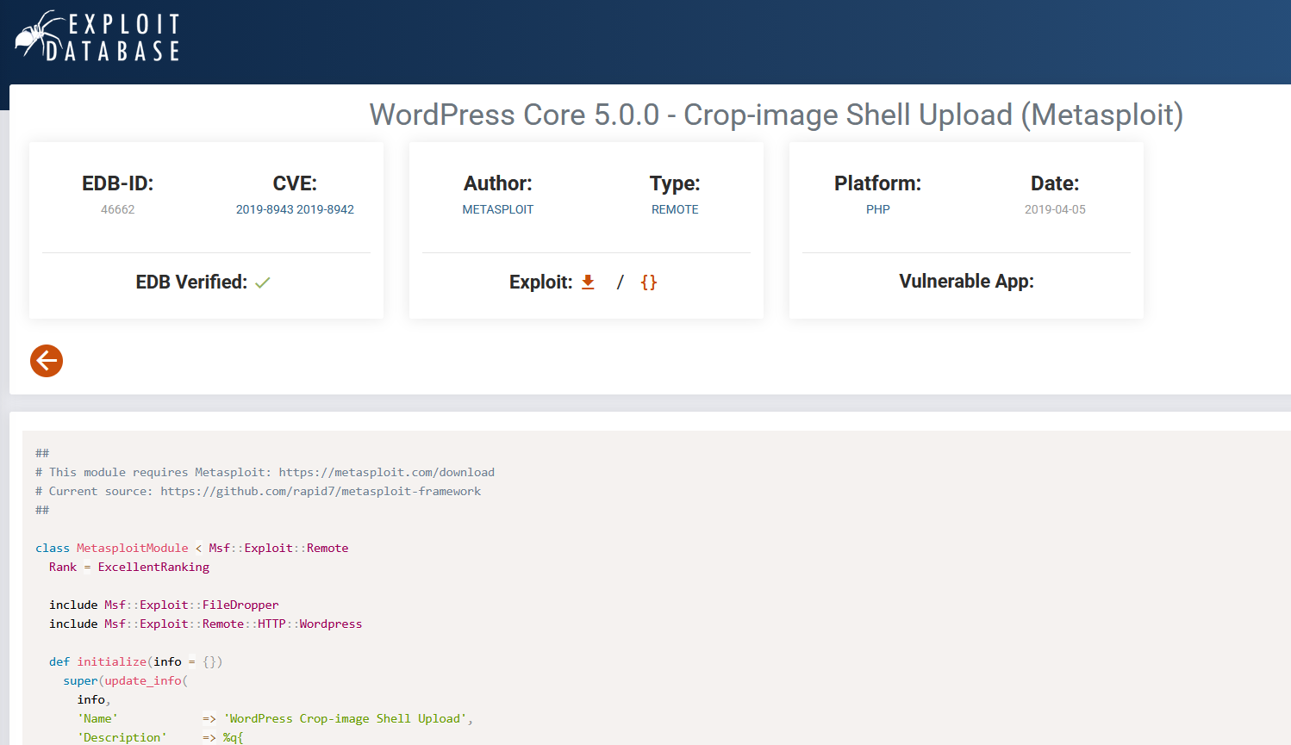Open METASPLOIT author page
Viewport: 1291px width, 745px height.
point(498,209)
